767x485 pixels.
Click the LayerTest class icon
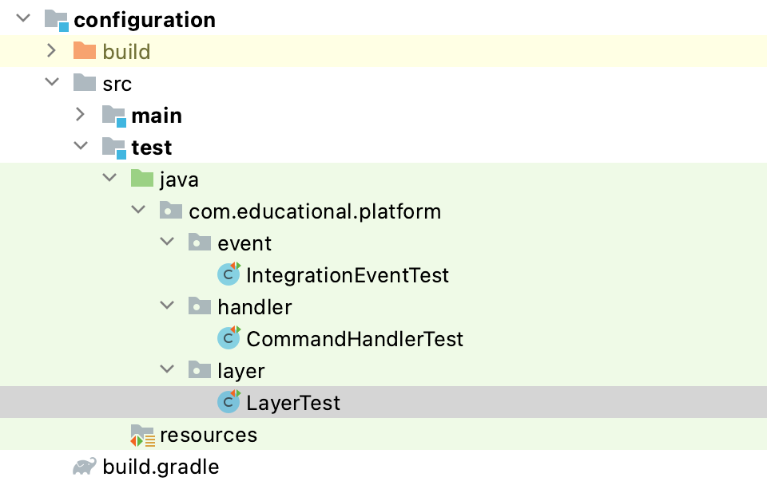(229, 403)
